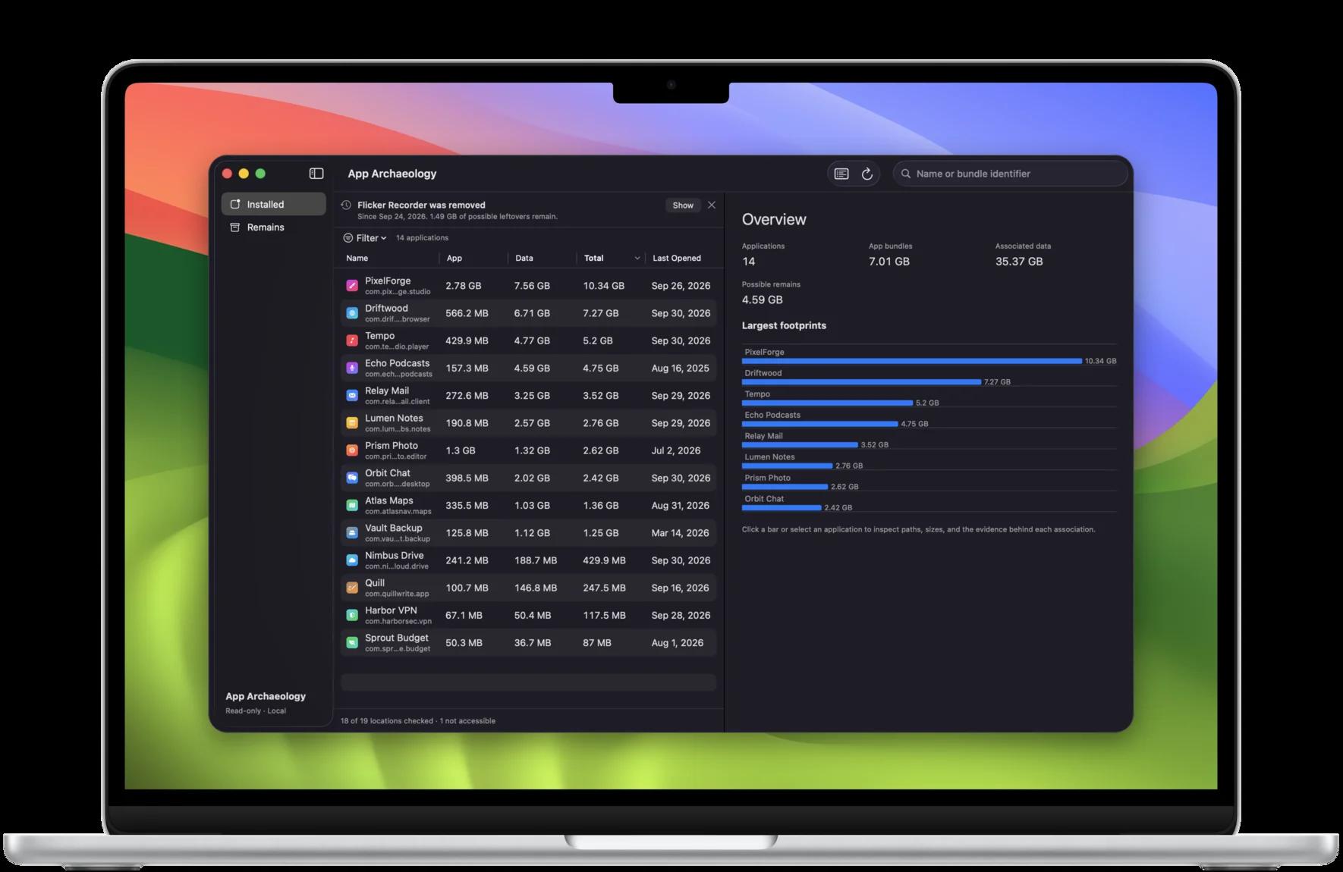Image resolution: width=1343 pixels, height=872 pixels.
Task: Click the PixelForge footprint bar
Action: point(911,361)
